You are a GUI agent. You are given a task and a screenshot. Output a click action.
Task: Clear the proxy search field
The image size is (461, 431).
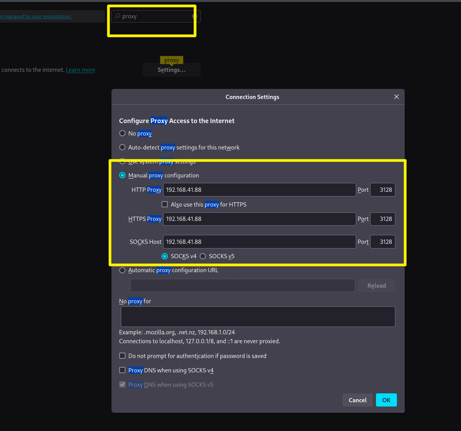pyautogui.click(x=194, y=16)
